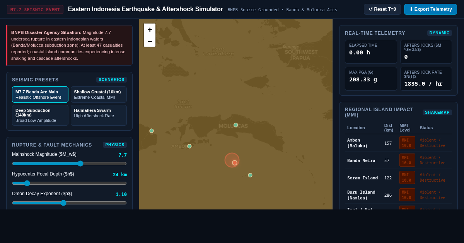Choose Shallow Crustal (10km) preset

(99, 94)
